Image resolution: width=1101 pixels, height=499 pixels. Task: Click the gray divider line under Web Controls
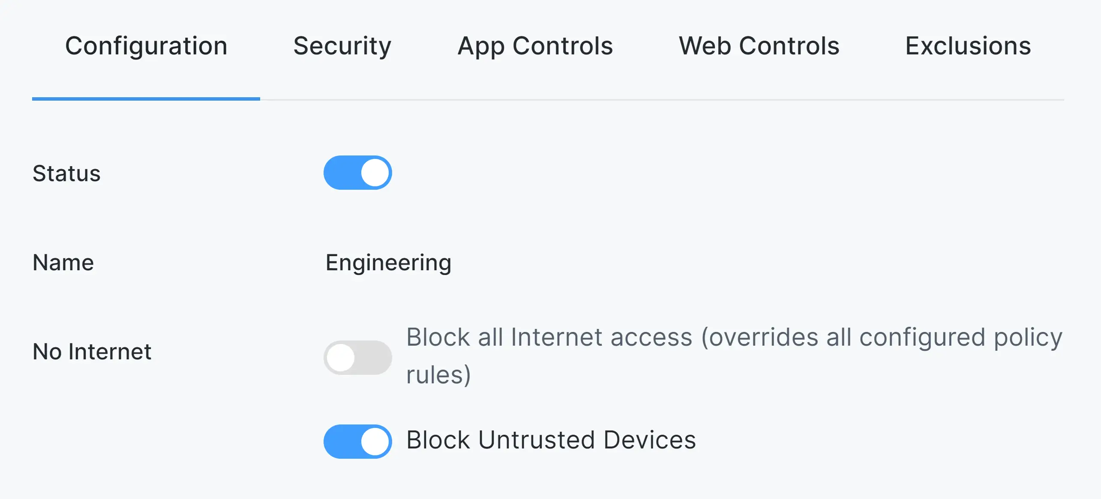point(759,100)
